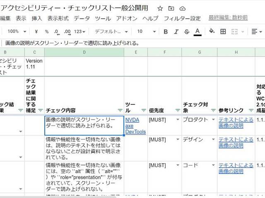Screen dimensions: 265x198
Task: Open the 最終編集 version history link
Action: (x=228, y=18)
